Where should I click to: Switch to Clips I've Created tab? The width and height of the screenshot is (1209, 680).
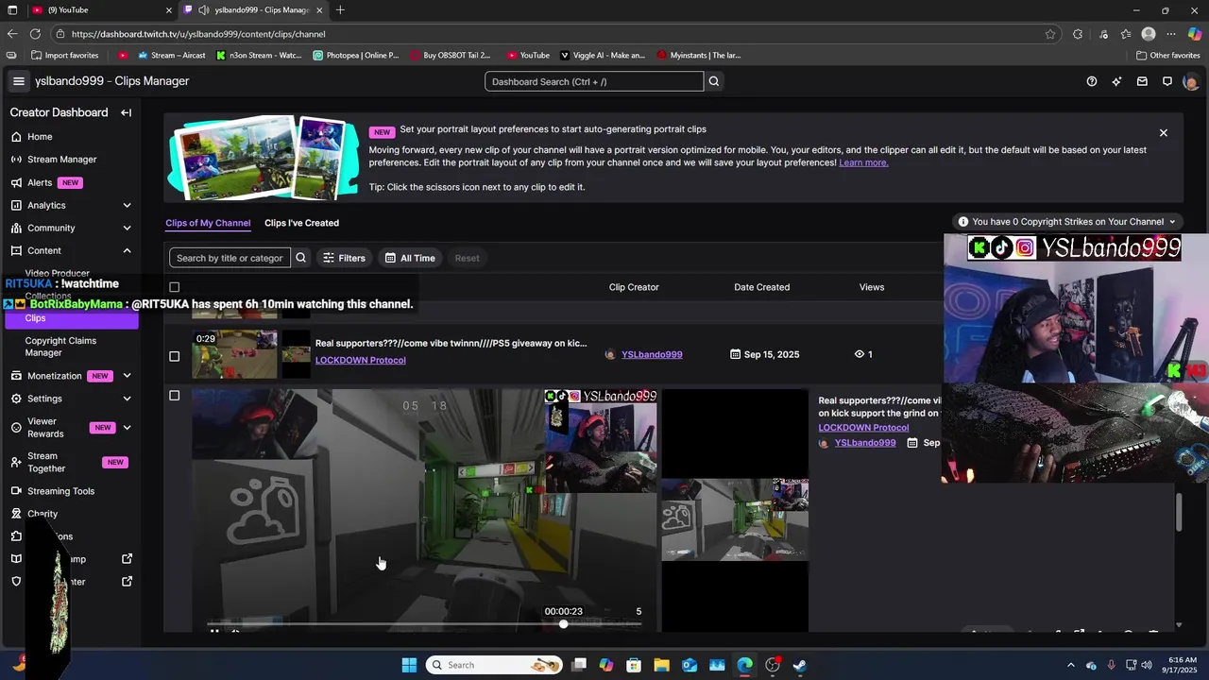301,223
